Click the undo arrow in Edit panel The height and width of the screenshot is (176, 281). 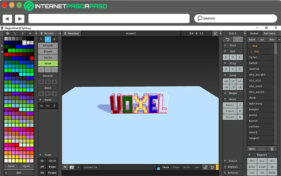(228, 39)
